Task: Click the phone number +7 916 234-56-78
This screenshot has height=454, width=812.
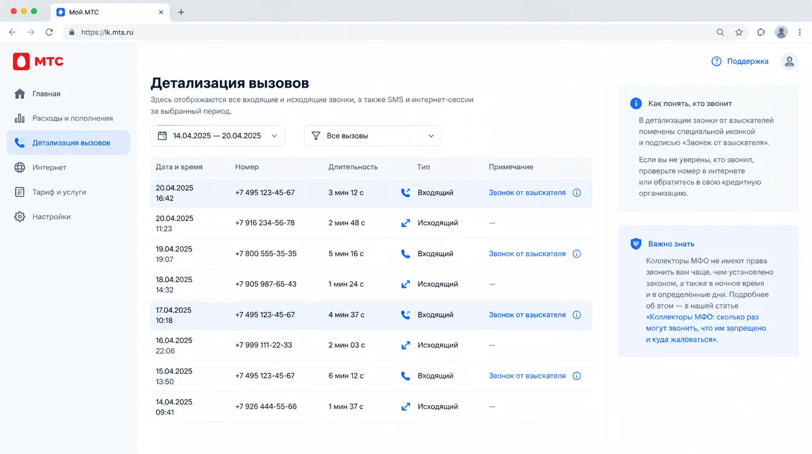Action: click(x=265, y=223)
